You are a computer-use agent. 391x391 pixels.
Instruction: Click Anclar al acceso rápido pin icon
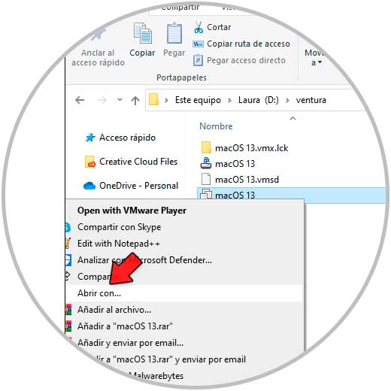click(98, 34)
